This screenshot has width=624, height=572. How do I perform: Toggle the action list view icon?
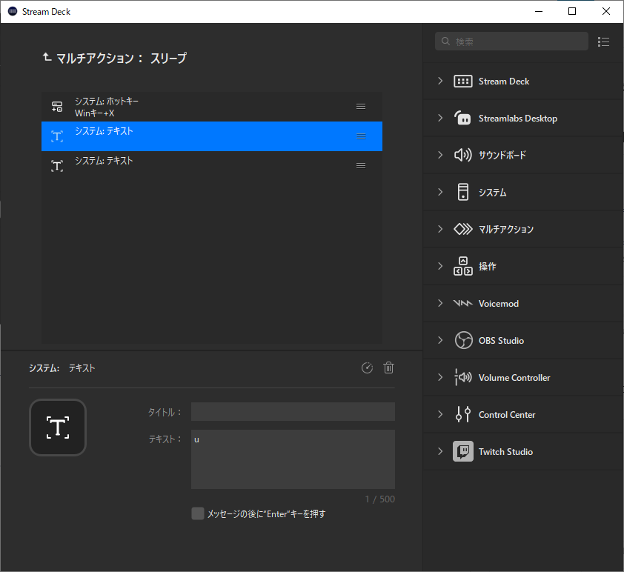603,41
